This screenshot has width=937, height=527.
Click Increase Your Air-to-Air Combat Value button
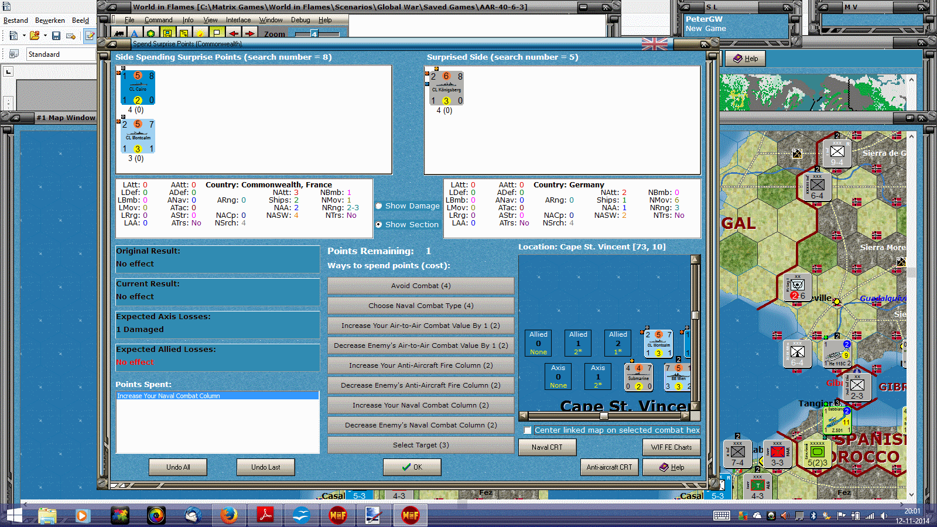tap(421, 326)
